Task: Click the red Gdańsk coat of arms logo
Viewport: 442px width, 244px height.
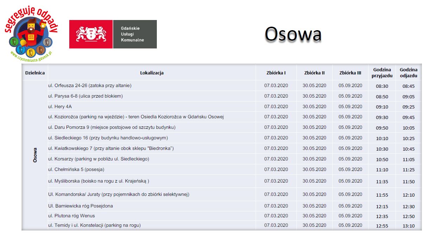Action: [91, 34]
